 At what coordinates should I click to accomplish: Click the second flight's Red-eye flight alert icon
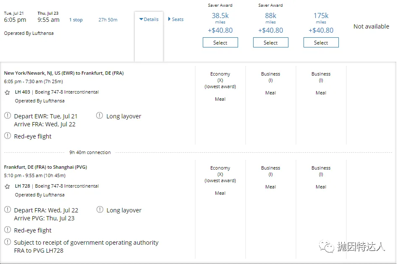[8, 230]
